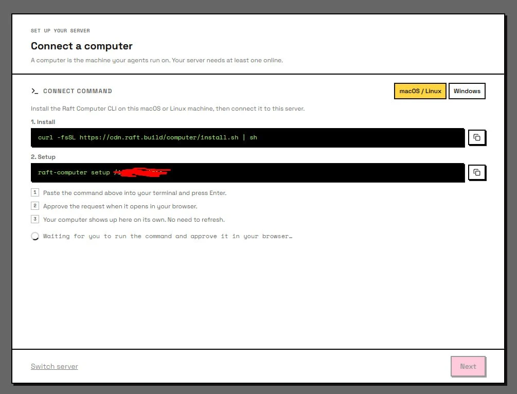Click the 'Install the Raft Computer CLI' description
Image resolution: width=517 pixels, height=394 pixels.
point(168,109)
